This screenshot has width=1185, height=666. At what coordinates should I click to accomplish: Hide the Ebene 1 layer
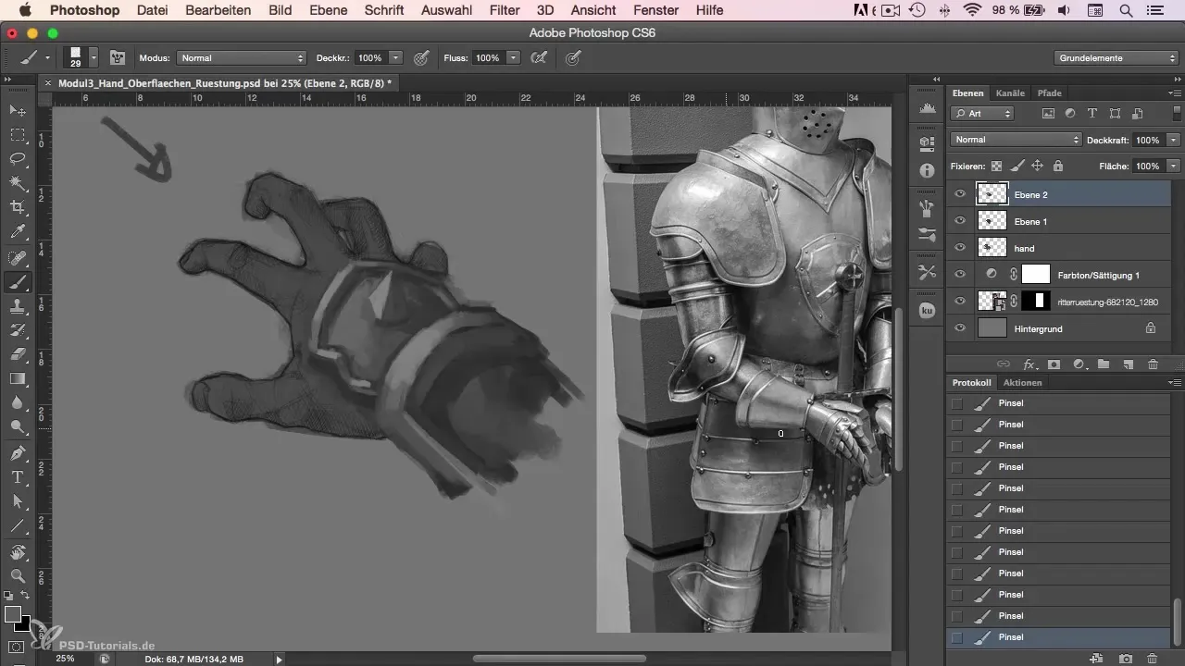960,221
